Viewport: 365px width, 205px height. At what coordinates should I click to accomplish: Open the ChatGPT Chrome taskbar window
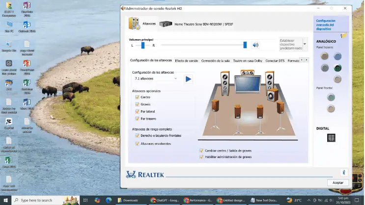165,200
